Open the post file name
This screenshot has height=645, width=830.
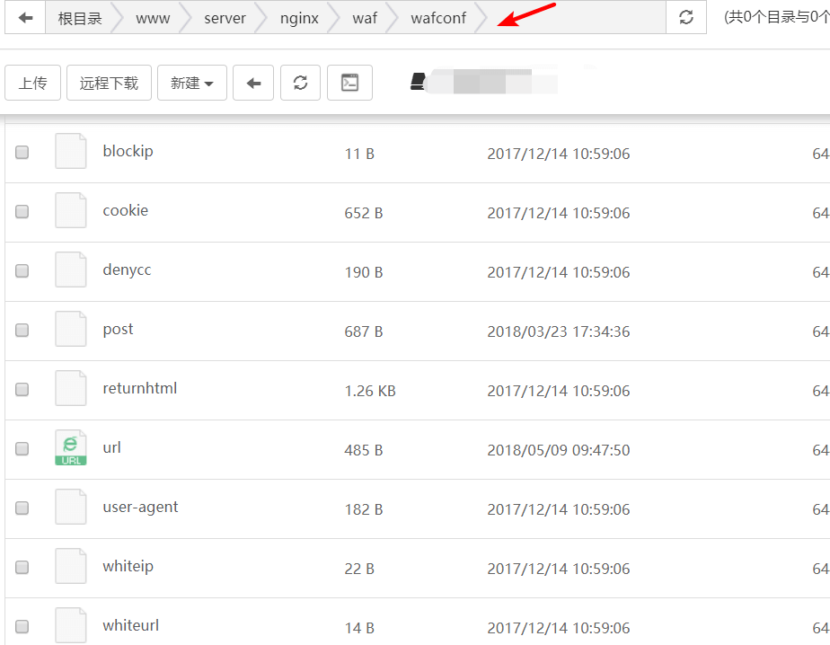click(118, 330)
